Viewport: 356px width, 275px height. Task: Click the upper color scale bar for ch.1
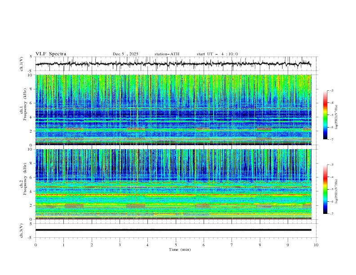[x=325, y=115]
